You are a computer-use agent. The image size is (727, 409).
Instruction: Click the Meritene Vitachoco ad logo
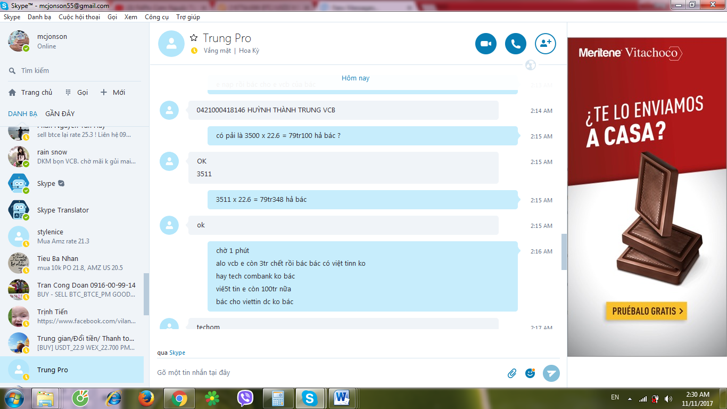tap(630, 53)
